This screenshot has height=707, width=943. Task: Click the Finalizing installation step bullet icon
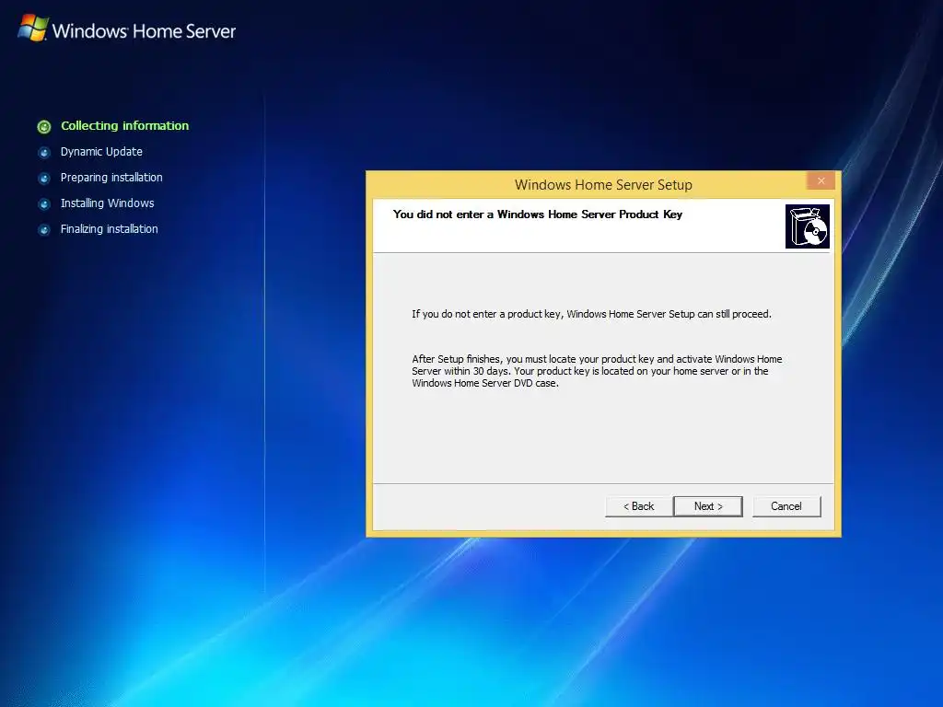click(x=44, y=229)
